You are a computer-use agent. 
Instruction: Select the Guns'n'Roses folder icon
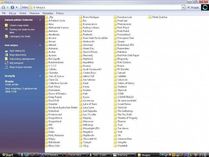[x=81, y=52]
